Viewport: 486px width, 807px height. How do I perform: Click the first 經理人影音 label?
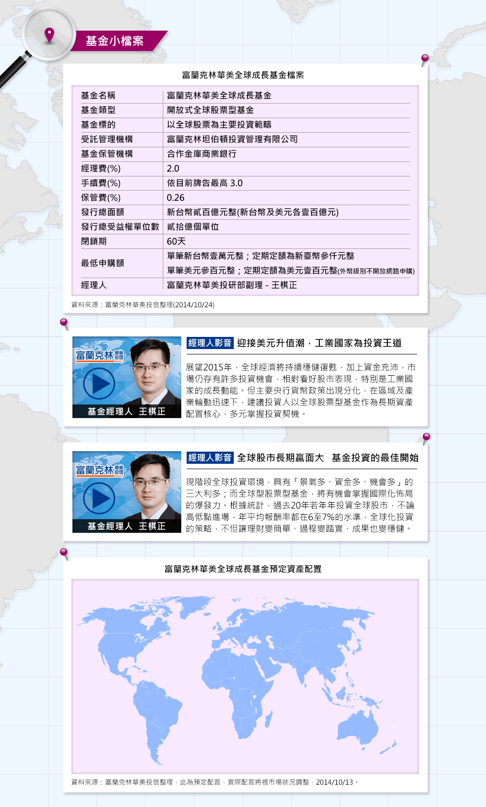pos(210,343)
